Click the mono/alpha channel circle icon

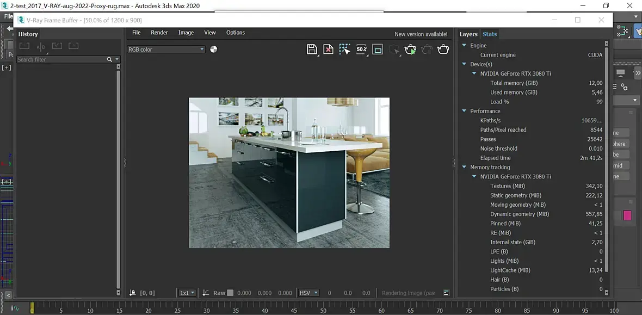click(x=214, y=50)
